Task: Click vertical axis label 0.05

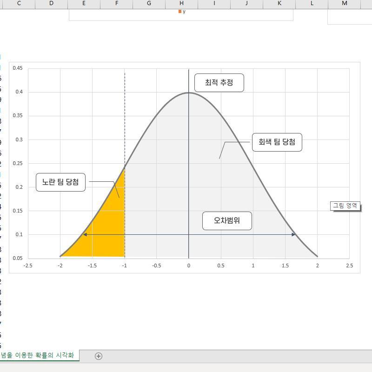Action: point(18,258)
